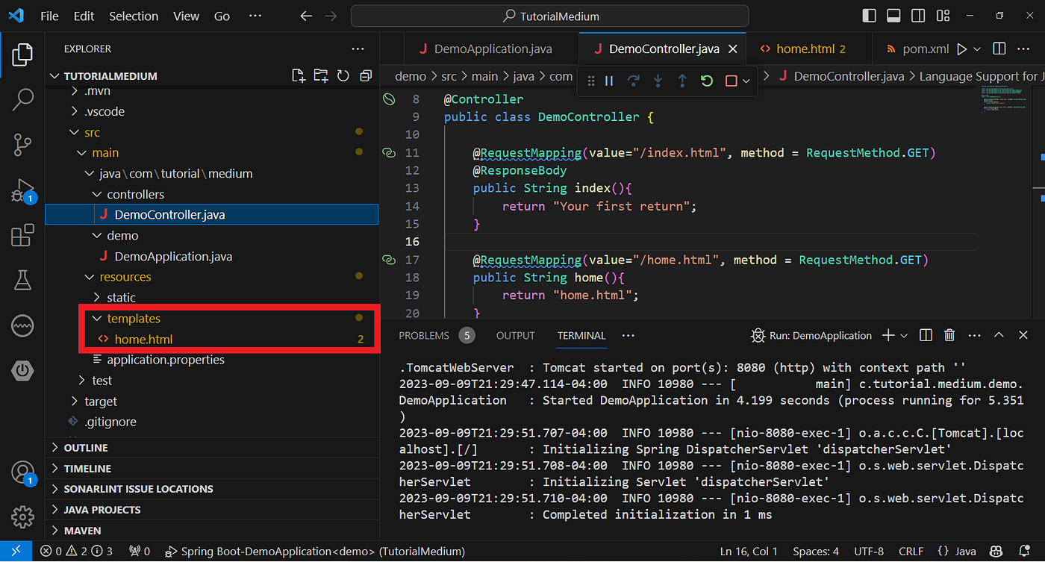The width and height of the screenshot is (1045, 562).
Task: Open the PROBLEMS panel tab
Action: pyautogui.click(x=424, y=335)
